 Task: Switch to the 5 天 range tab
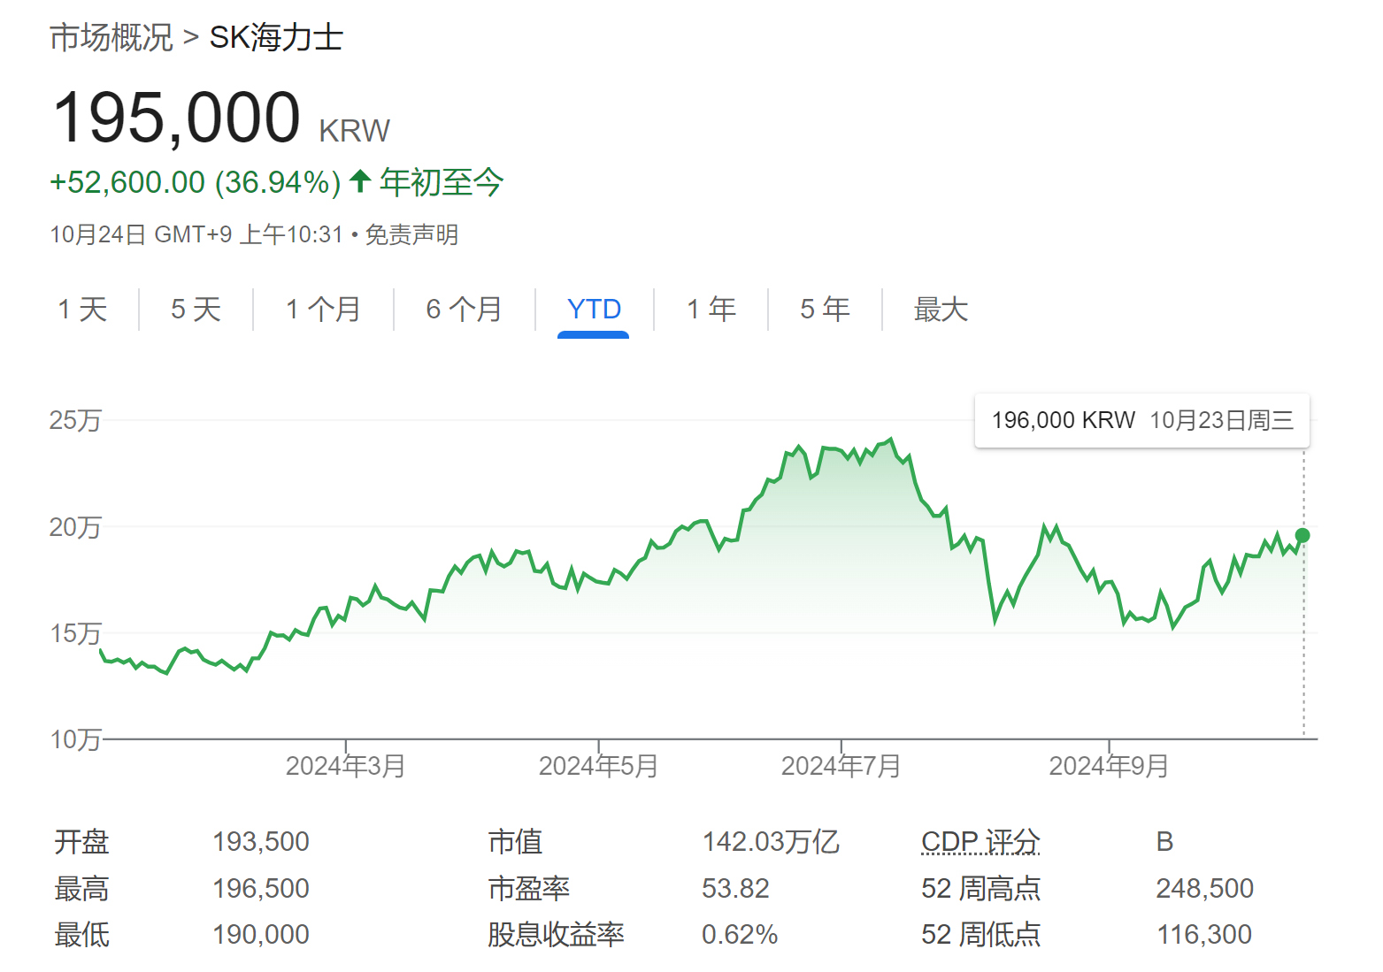196,310
